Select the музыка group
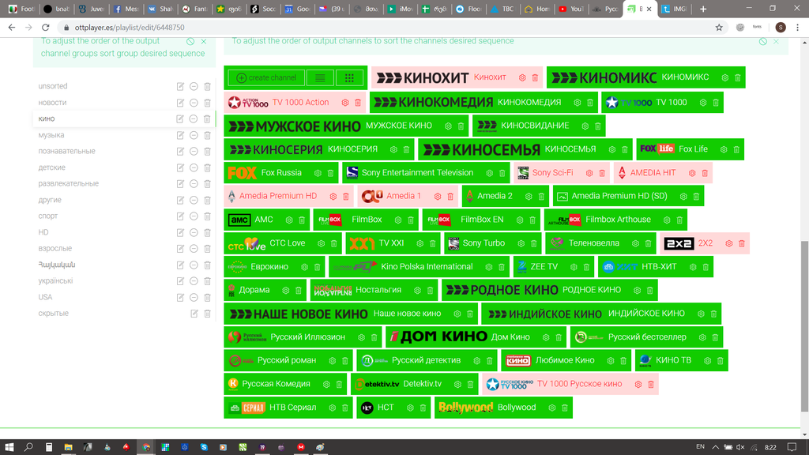The width and height of the screenshot is (809, 455). (51, 135)
